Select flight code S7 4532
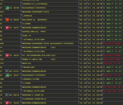This screenshot has height=105, width=123. point(14,55)
